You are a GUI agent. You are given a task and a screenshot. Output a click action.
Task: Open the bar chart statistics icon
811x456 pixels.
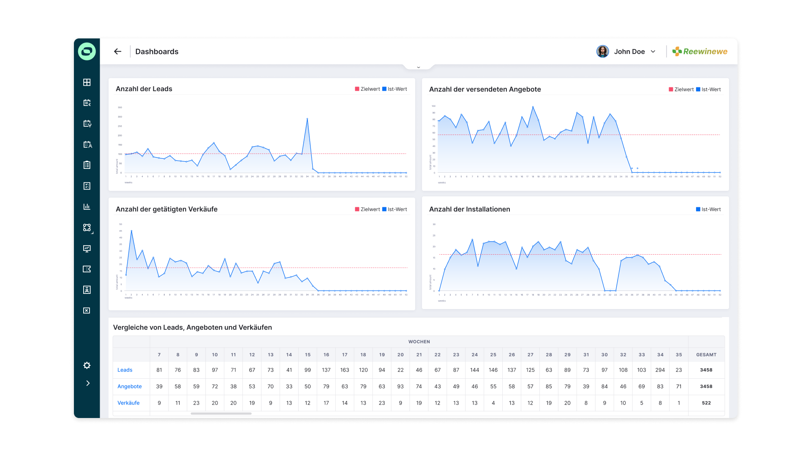click(x=87, y=206)
